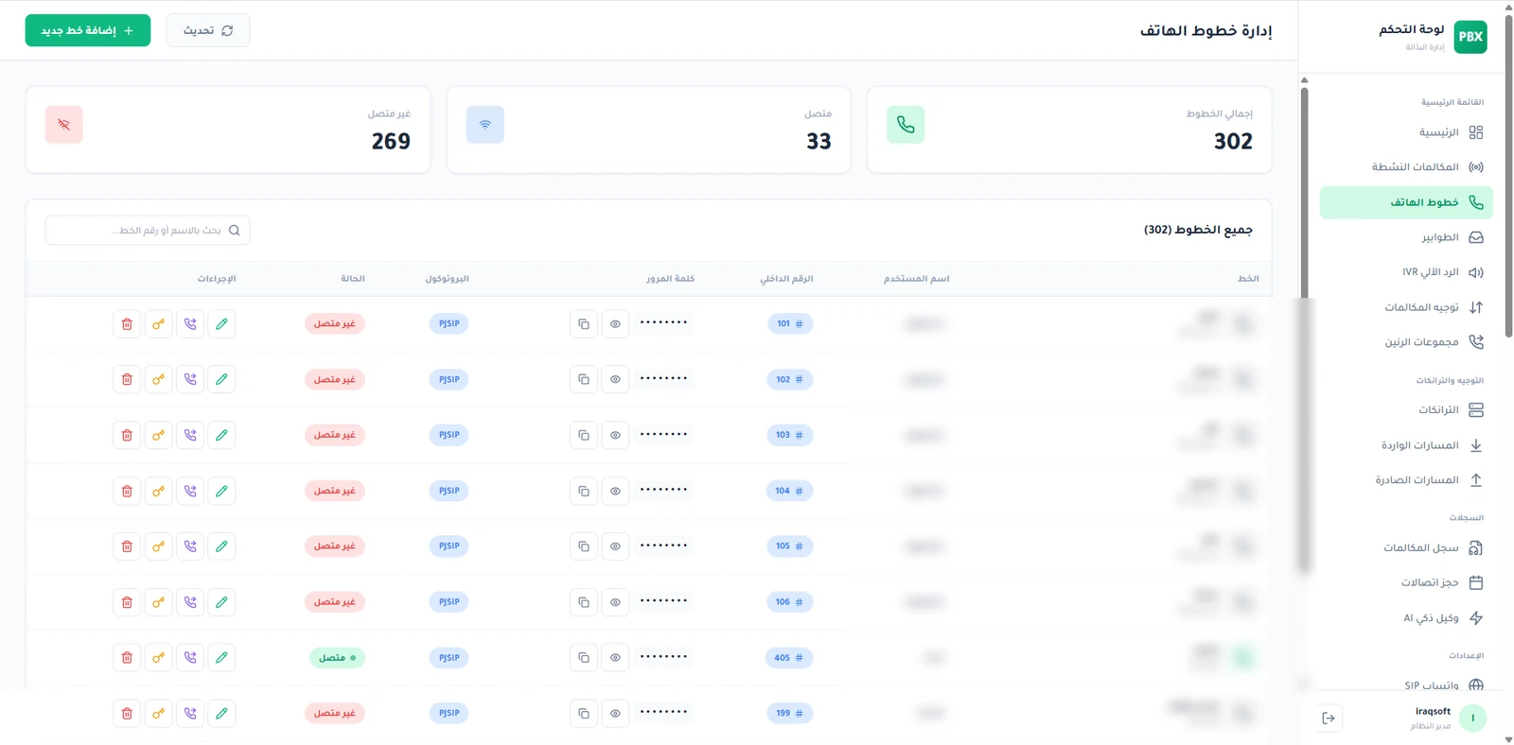The image size is (1514, 745).
Task: Click the phone-call icon for extension 104
Action: coord(190,491)
